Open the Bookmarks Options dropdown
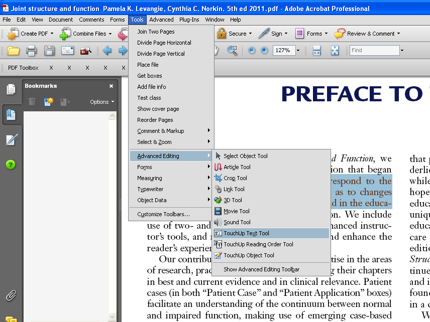Viewport: 430px width, 322px height. [102, 102]
